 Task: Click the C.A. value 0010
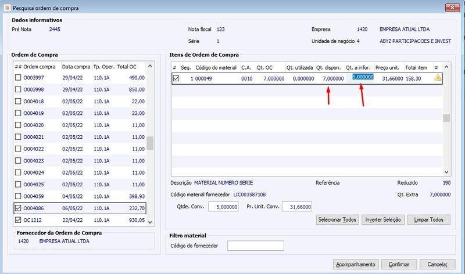246,78
